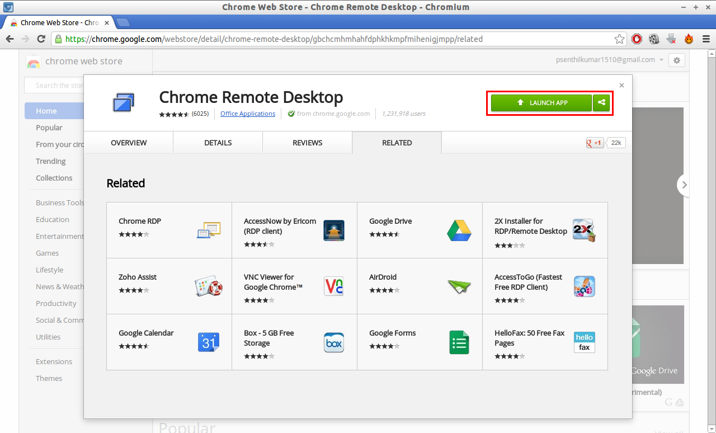Select the 2X Installer app icon
This screenshot has height=433, width=716.
(584, 230)
